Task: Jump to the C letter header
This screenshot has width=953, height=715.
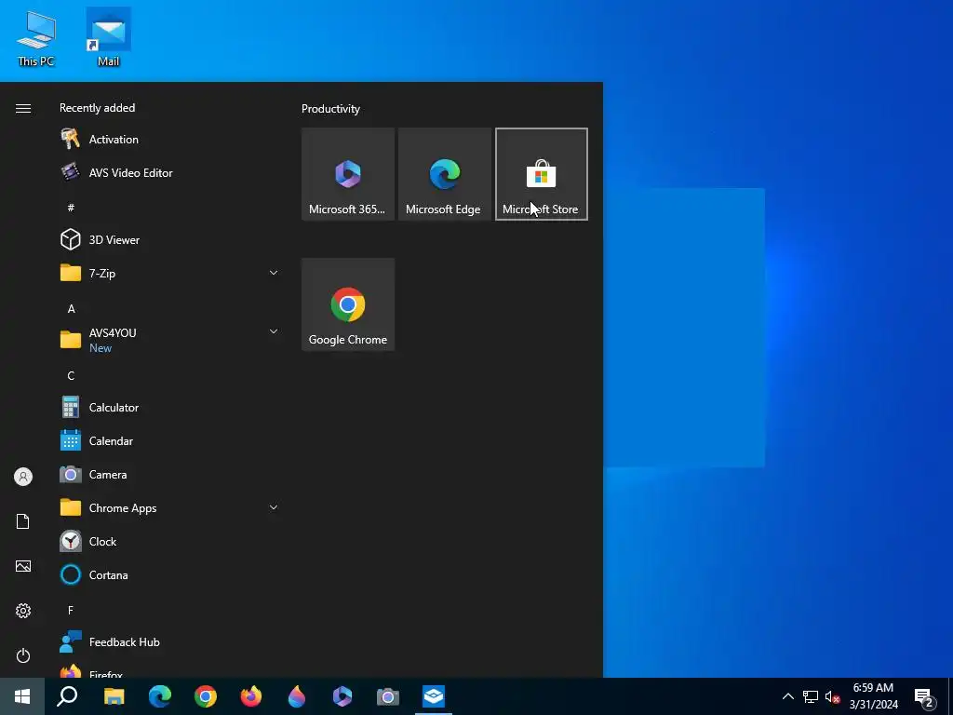Action: pyautogui.click(x=71, y=375)
